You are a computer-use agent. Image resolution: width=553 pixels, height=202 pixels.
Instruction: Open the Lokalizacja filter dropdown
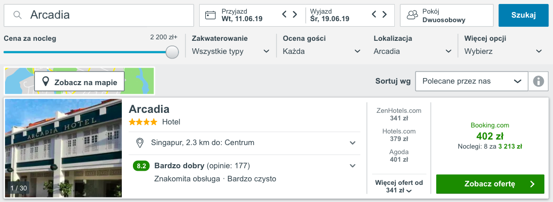412,51
